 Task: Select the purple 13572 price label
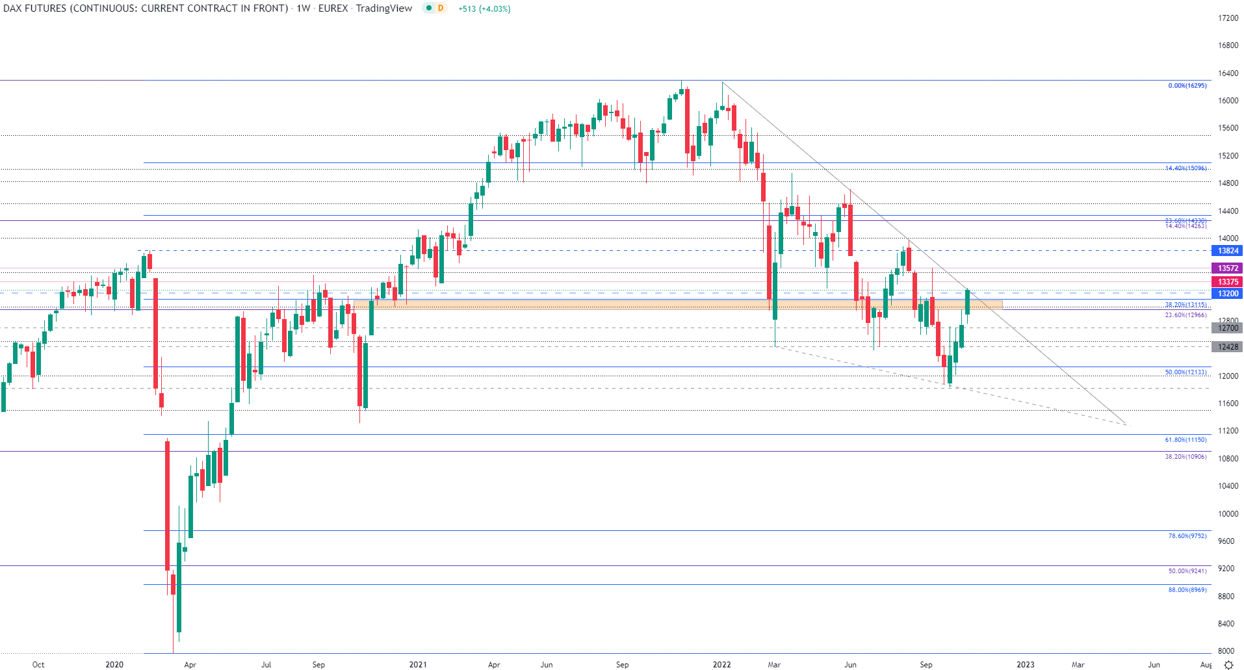(1227, 268)
